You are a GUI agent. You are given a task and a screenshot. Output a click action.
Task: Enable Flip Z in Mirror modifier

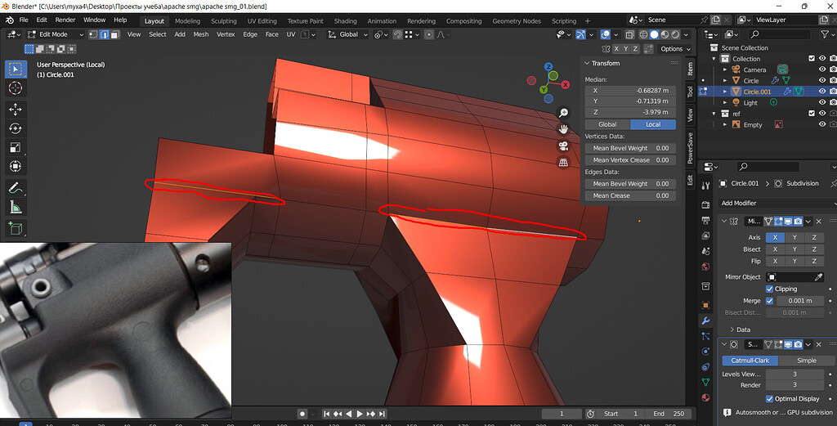click(814, 261)
